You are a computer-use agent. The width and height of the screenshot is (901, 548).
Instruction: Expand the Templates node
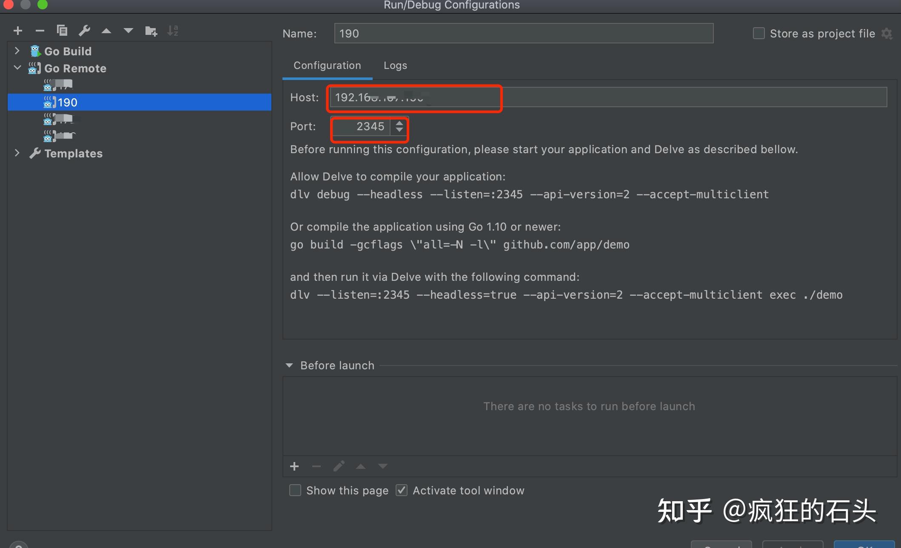coord(17,153)
